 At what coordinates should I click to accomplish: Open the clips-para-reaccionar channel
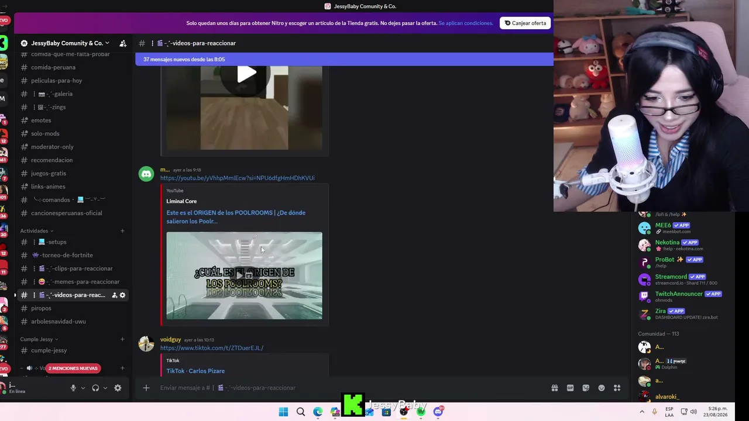click(x=72, y=268)
